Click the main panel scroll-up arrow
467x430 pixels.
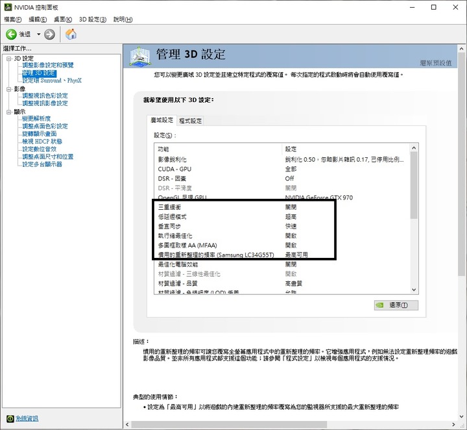point(461,48)
